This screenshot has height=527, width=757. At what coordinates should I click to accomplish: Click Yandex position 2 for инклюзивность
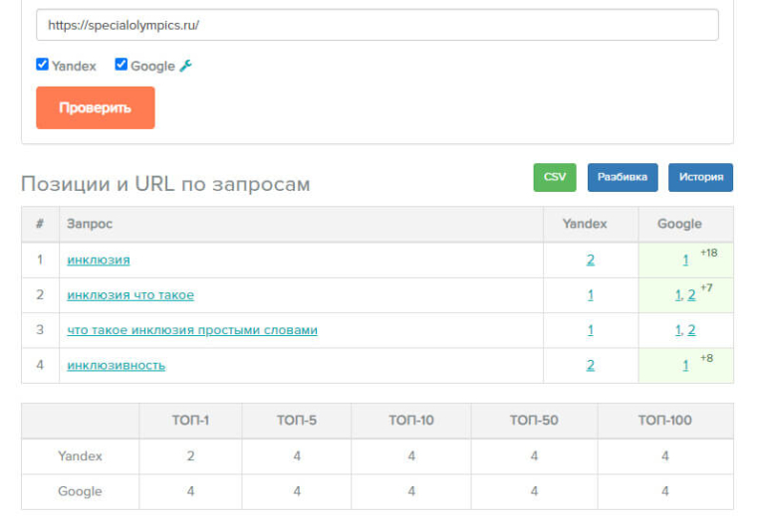[591, 365]
